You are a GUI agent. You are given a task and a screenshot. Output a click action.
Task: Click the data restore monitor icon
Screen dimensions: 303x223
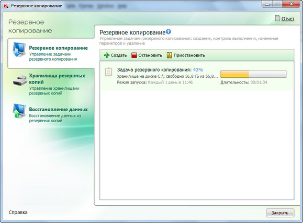point(19,111)
